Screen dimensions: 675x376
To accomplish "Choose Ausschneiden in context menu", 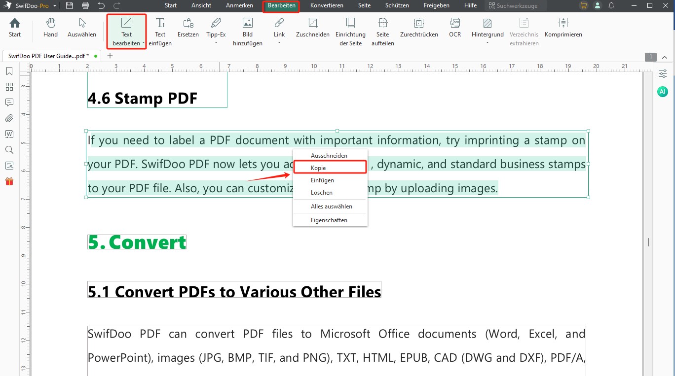I will 330,155.
